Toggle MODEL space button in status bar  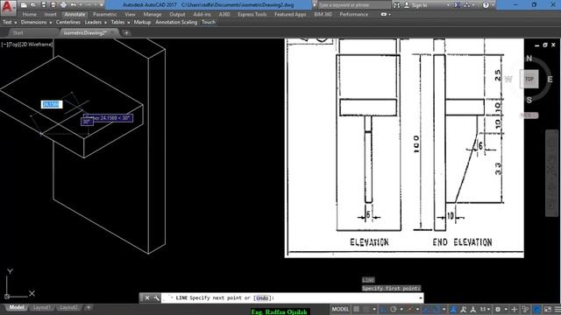pos(340,309)
